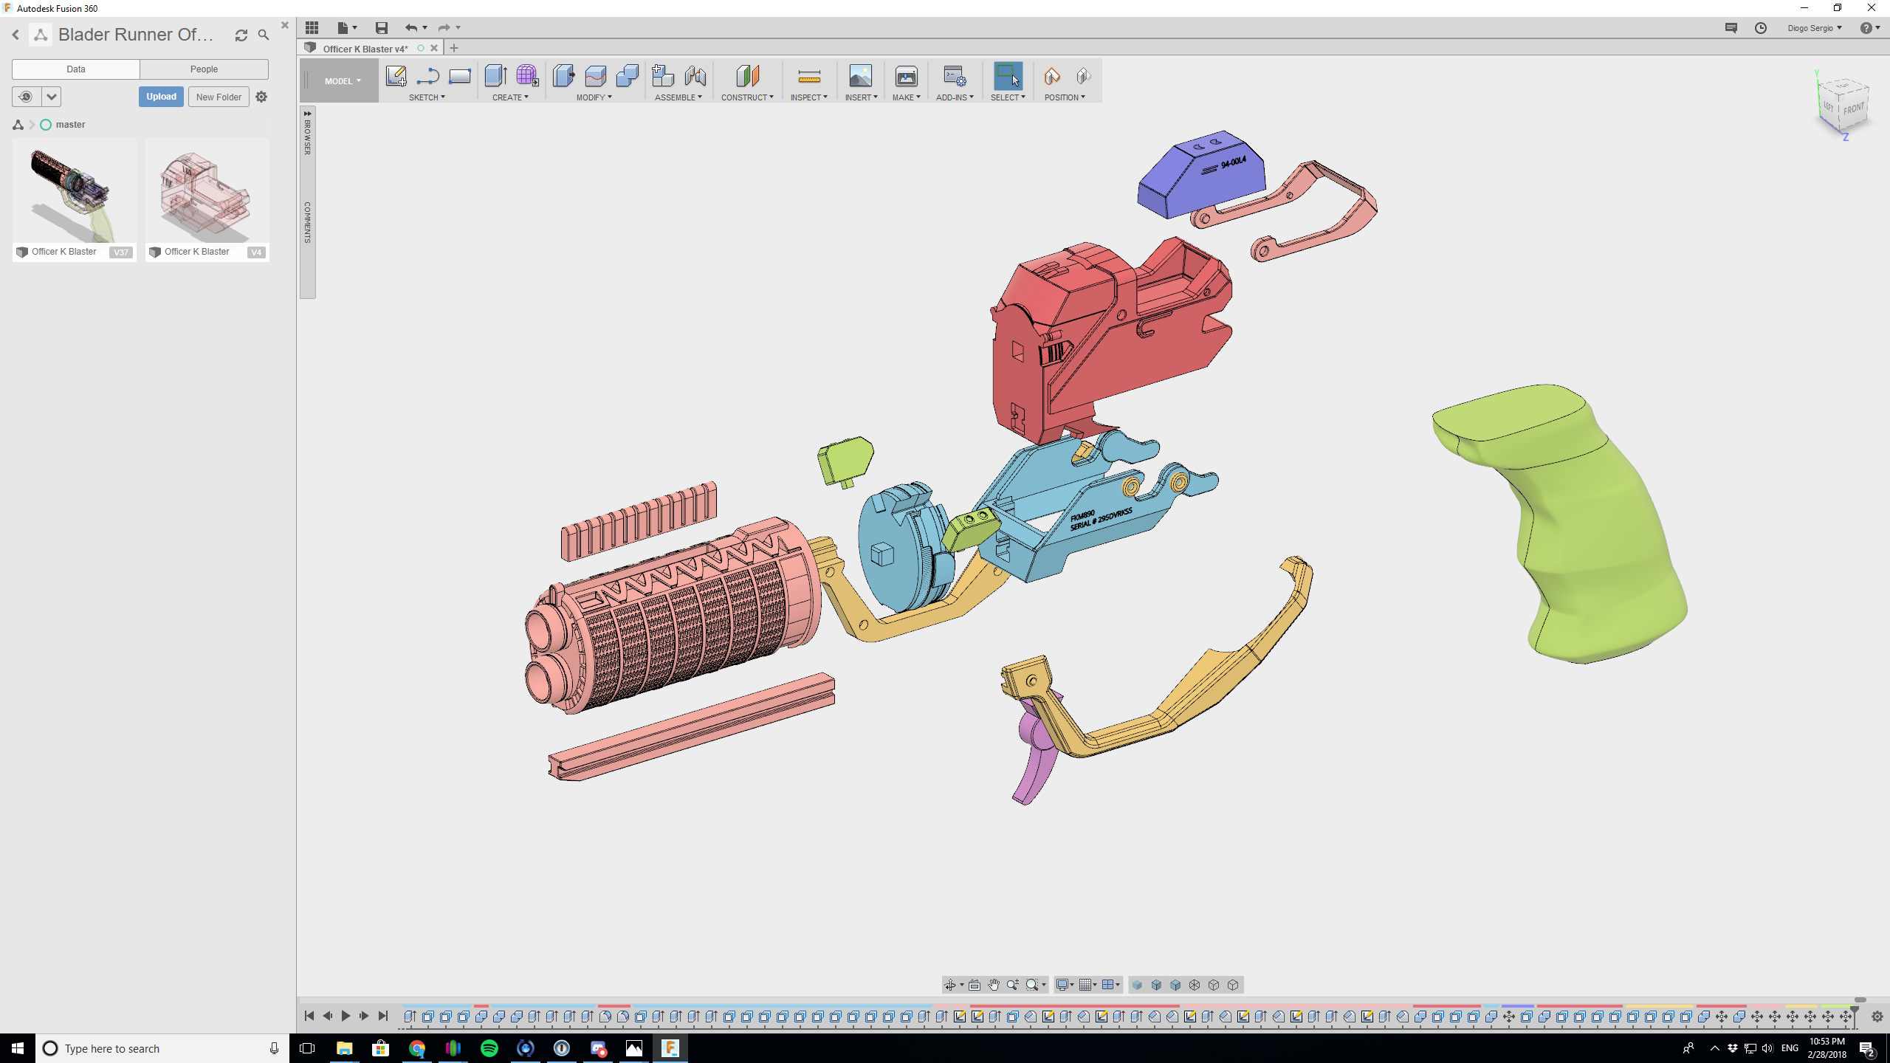Select the Officer K Blaster v4 document tab
Viewport: 1890px width, 1063px height.
[x=365, y=49]
